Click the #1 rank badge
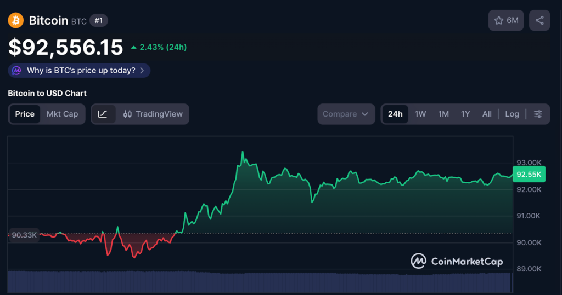This screenshot has height=295, width=562. [x=99, y=21]
